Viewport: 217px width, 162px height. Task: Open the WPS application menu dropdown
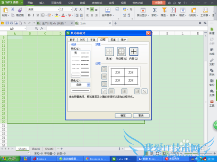[x=22, y=3]
